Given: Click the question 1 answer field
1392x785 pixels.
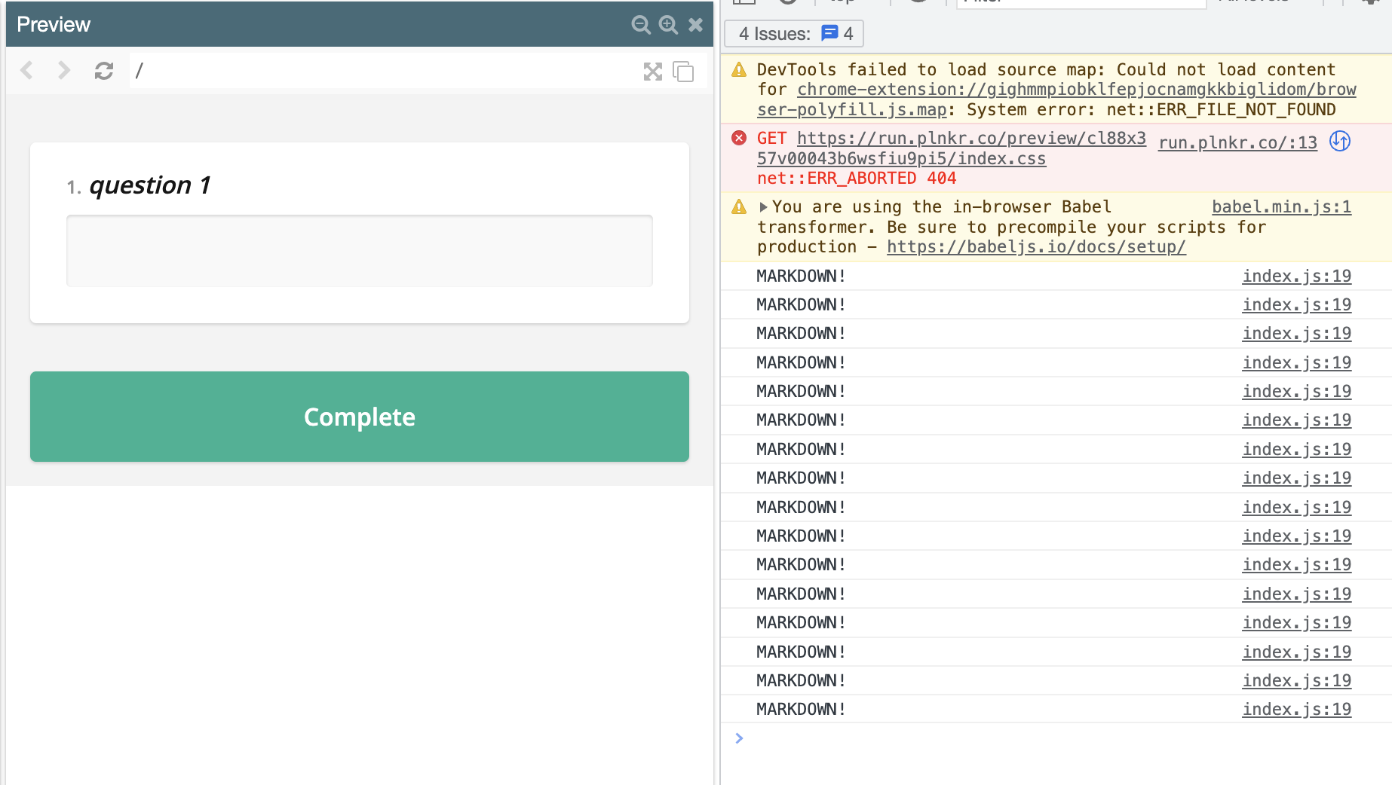Looking at the screenshot, I should [x=360, y=250].
